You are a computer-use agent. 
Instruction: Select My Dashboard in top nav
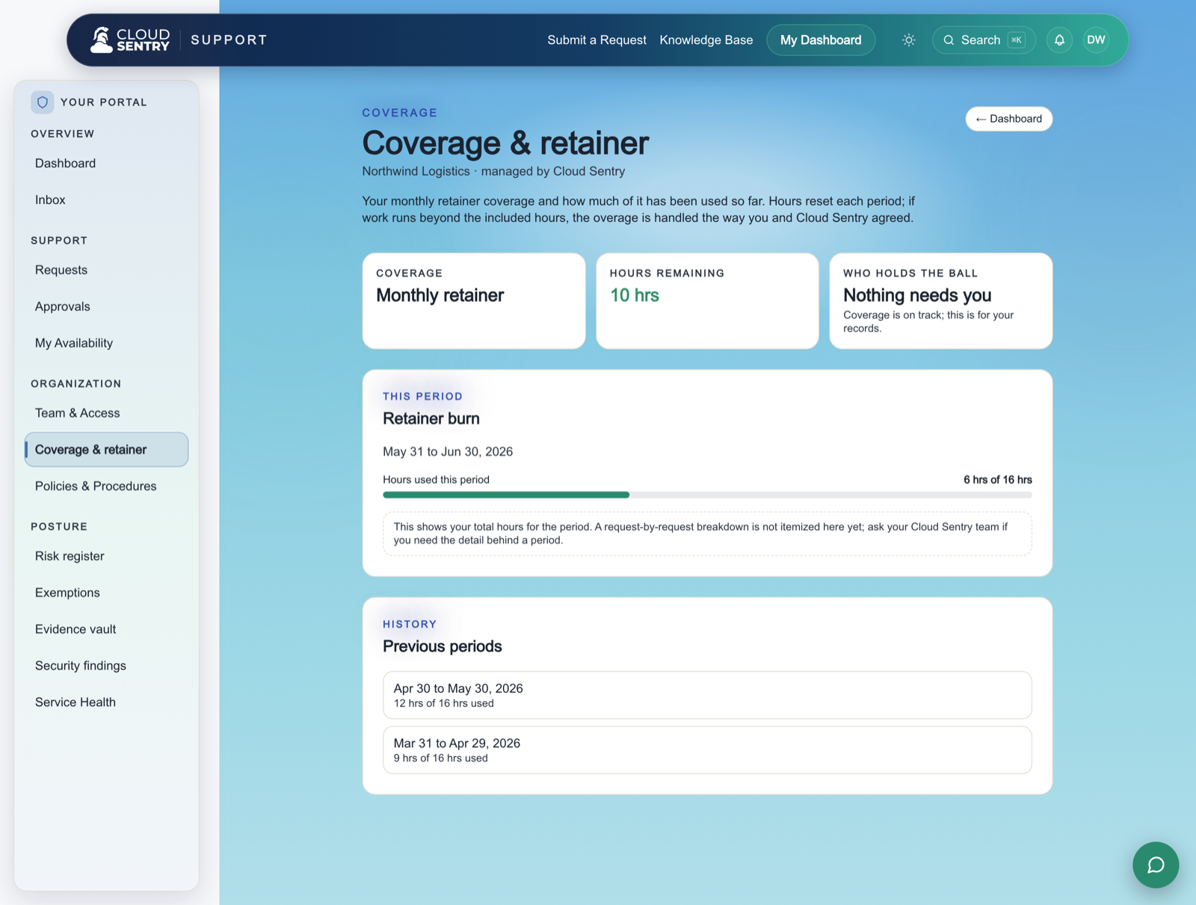pos(821,40)
